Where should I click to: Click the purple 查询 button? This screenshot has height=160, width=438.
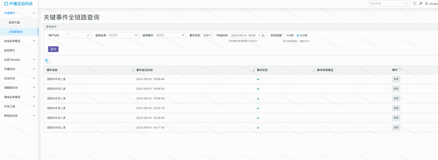[x=54, y=49]
